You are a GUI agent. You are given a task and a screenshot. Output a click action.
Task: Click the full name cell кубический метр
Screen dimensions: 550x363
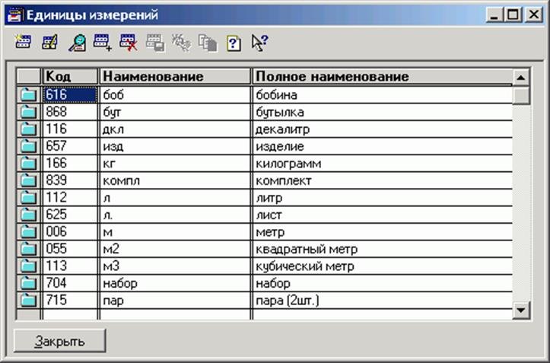point(383,266)
